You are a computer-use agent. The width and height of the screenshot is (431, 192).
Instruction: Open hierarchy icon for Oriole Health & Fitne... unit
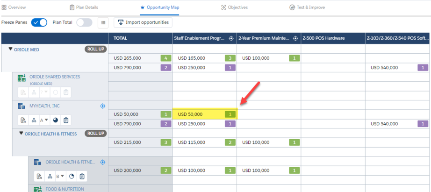click(50, 176)
